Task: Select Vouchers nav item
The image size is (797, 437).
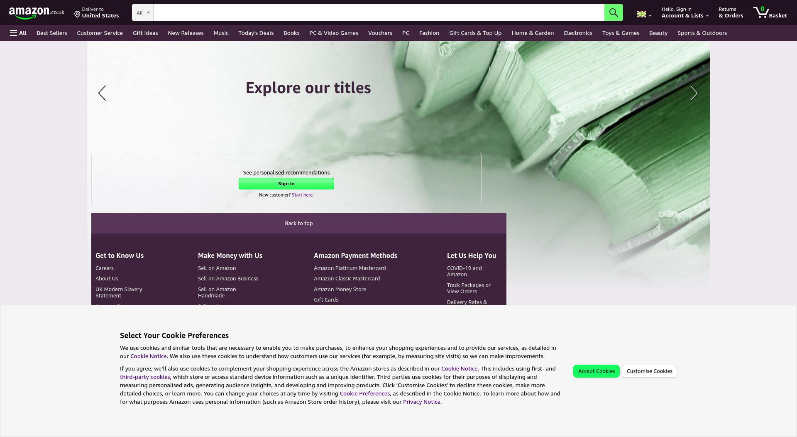Action: coord(380,33)
